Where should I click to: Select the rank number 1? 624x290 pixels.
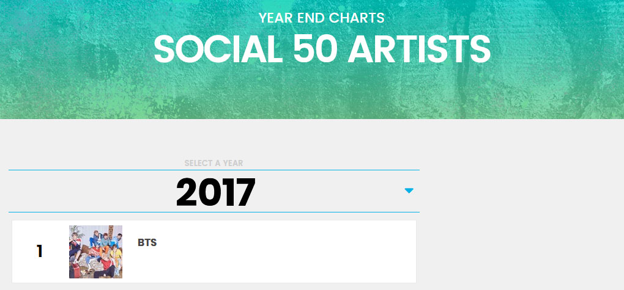point(39,252)
